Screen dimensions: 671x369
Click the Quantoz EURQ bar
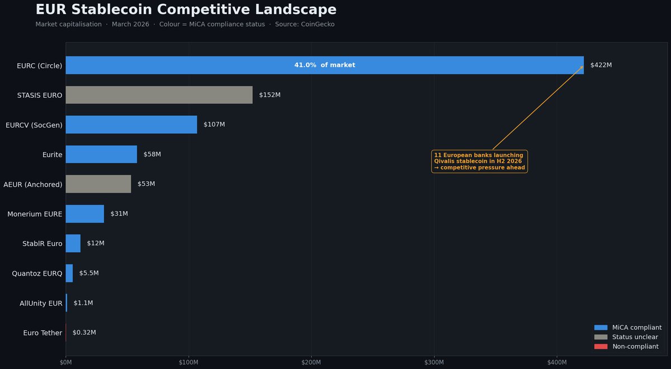pos(69,273)
